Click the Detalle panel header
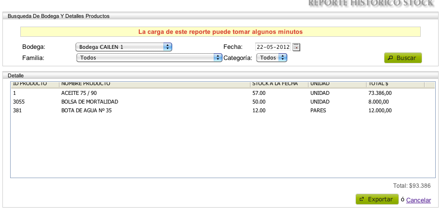This screenshot has width=442, height=211. [221, 75]
